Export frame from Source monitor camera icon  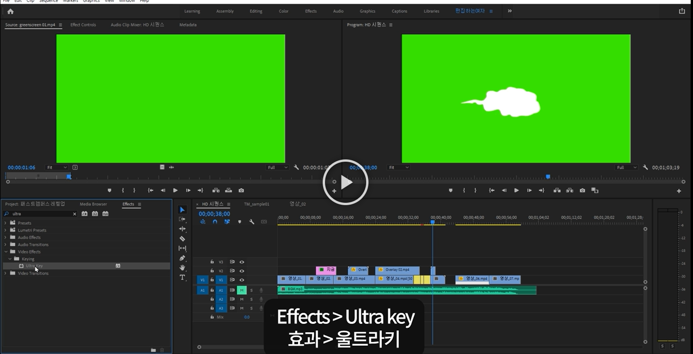click(x=241, y=190)
